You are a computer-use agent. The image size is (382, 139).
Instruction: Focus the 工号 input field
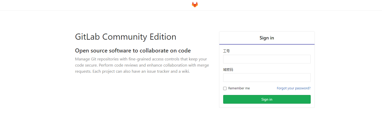pos(267,59)
